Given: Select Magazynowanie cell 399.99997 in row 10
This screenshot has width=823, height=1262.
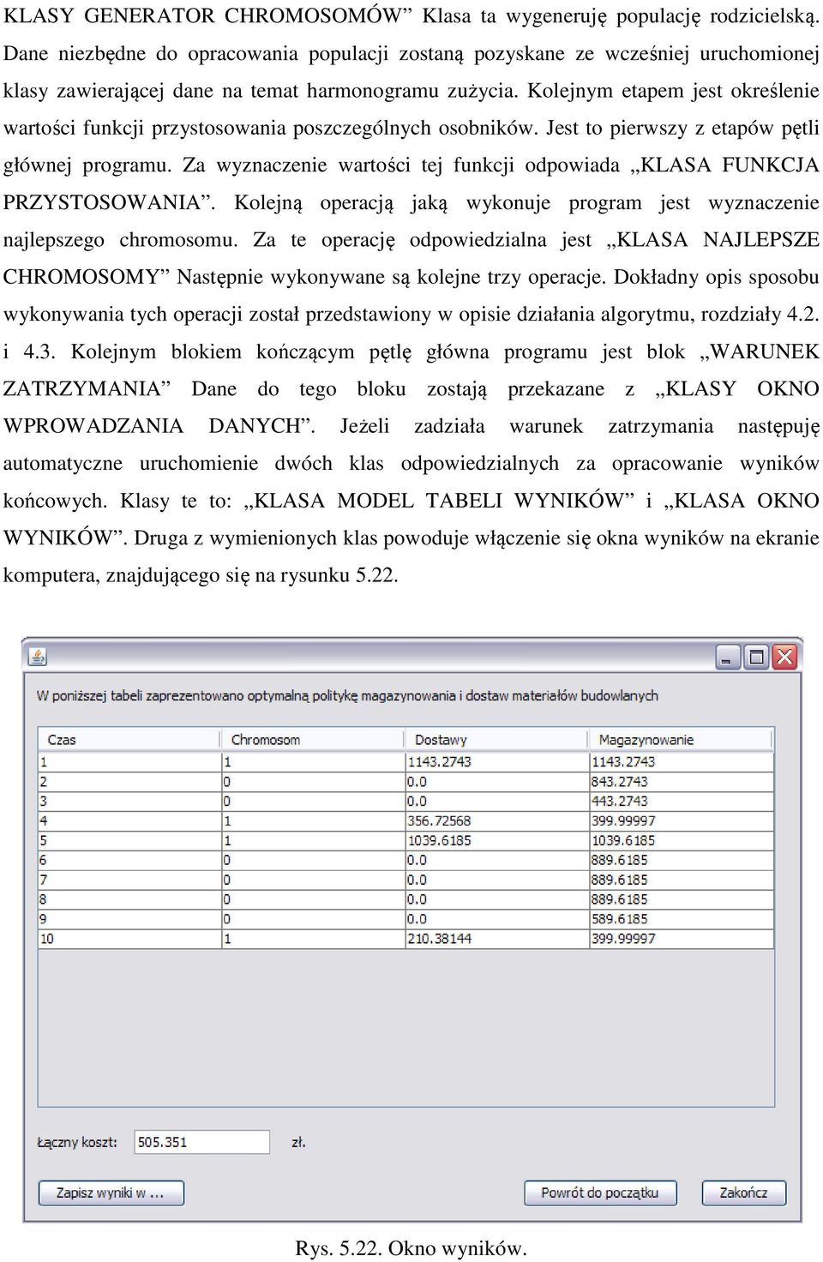Looking at the screenshot, I should [x=682, y=939].
